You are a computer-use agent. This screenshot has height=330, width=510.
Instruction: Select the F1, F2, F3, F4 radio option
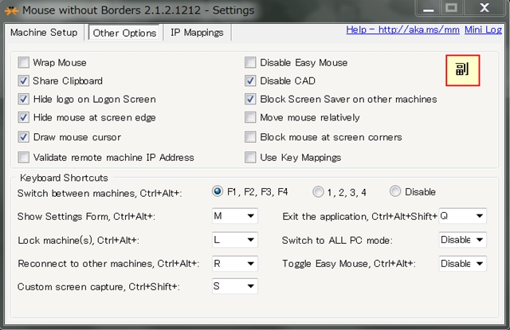coord(218,191)
